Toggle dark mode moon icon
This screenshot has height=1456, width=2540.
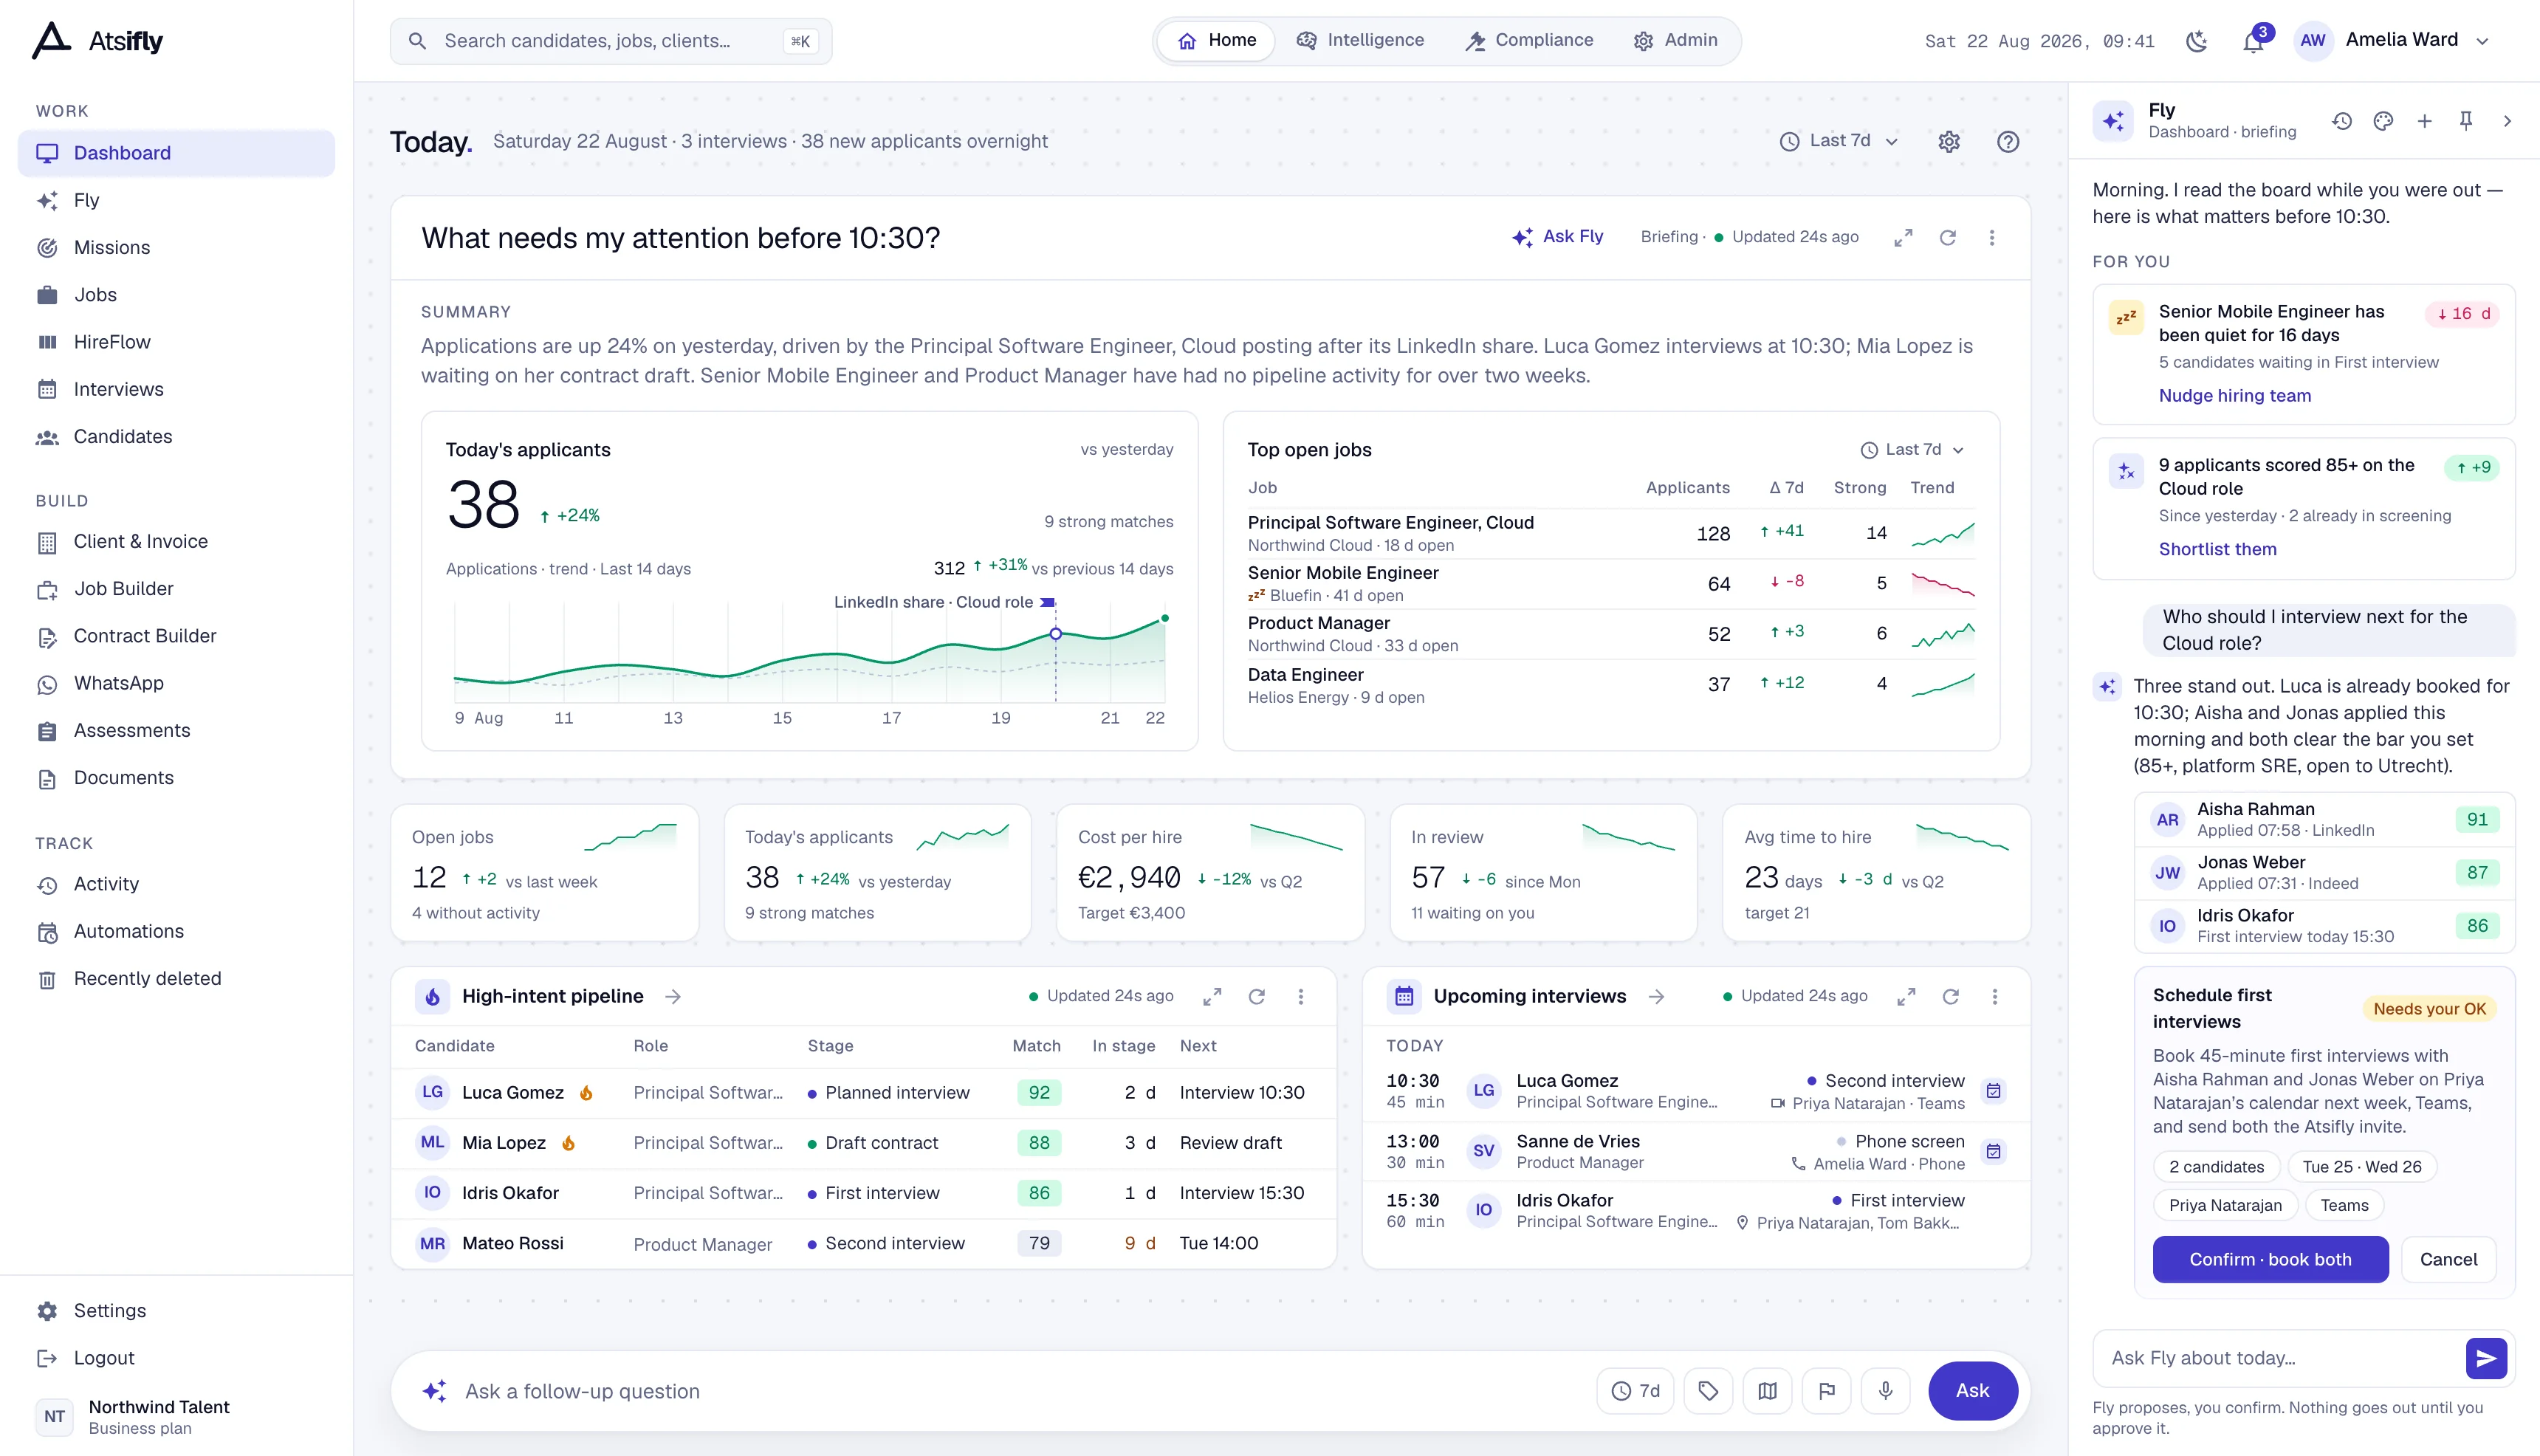[x=2196, y=41]
